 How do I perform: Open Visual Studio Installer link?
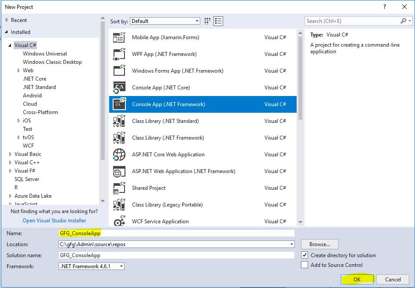(54, 221)
